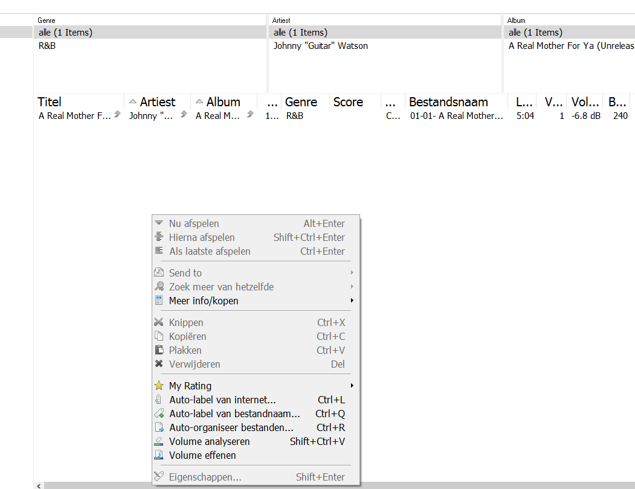The width and height of the screenshot is (635, 489).
Task: Click the Auto-organiseer bestanden icon
Action: coord(159,427)
